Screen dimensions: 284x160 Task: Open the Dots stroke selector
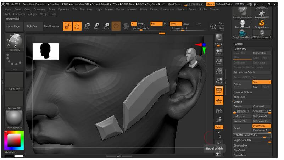coord(14,62)
